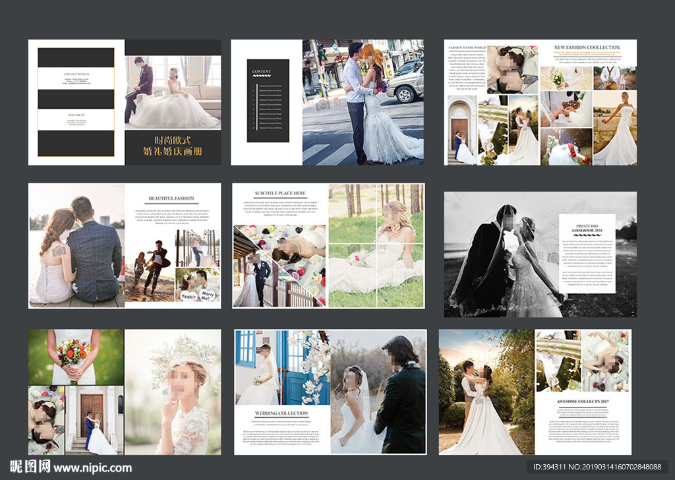Click the bride with floral crown photo

coord(173,392)
